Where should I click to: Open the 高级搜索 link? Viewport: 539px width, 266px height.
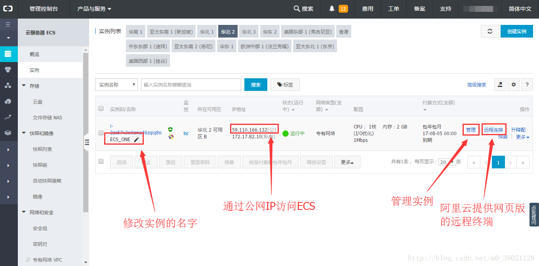tap(477, 85)
